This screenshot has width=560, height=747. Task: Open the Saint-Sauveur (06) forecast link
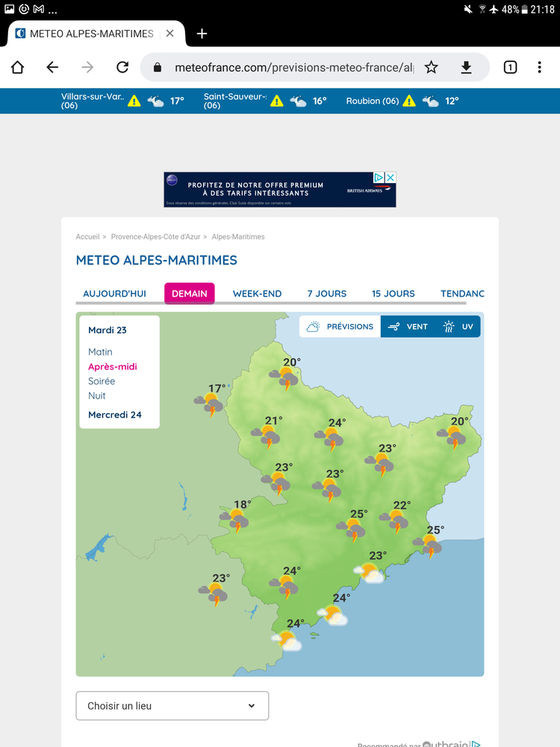(x=234, y=101)
